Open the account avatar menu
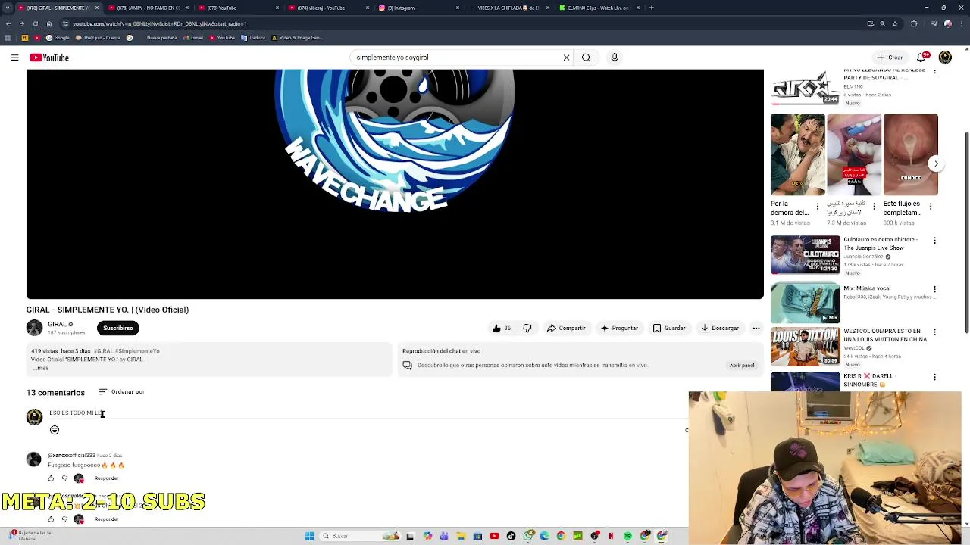 pos(945,58)
